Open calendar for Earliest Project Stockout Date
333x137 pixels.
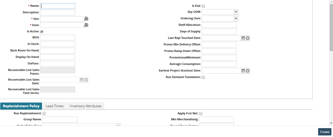tap(243, 71)
